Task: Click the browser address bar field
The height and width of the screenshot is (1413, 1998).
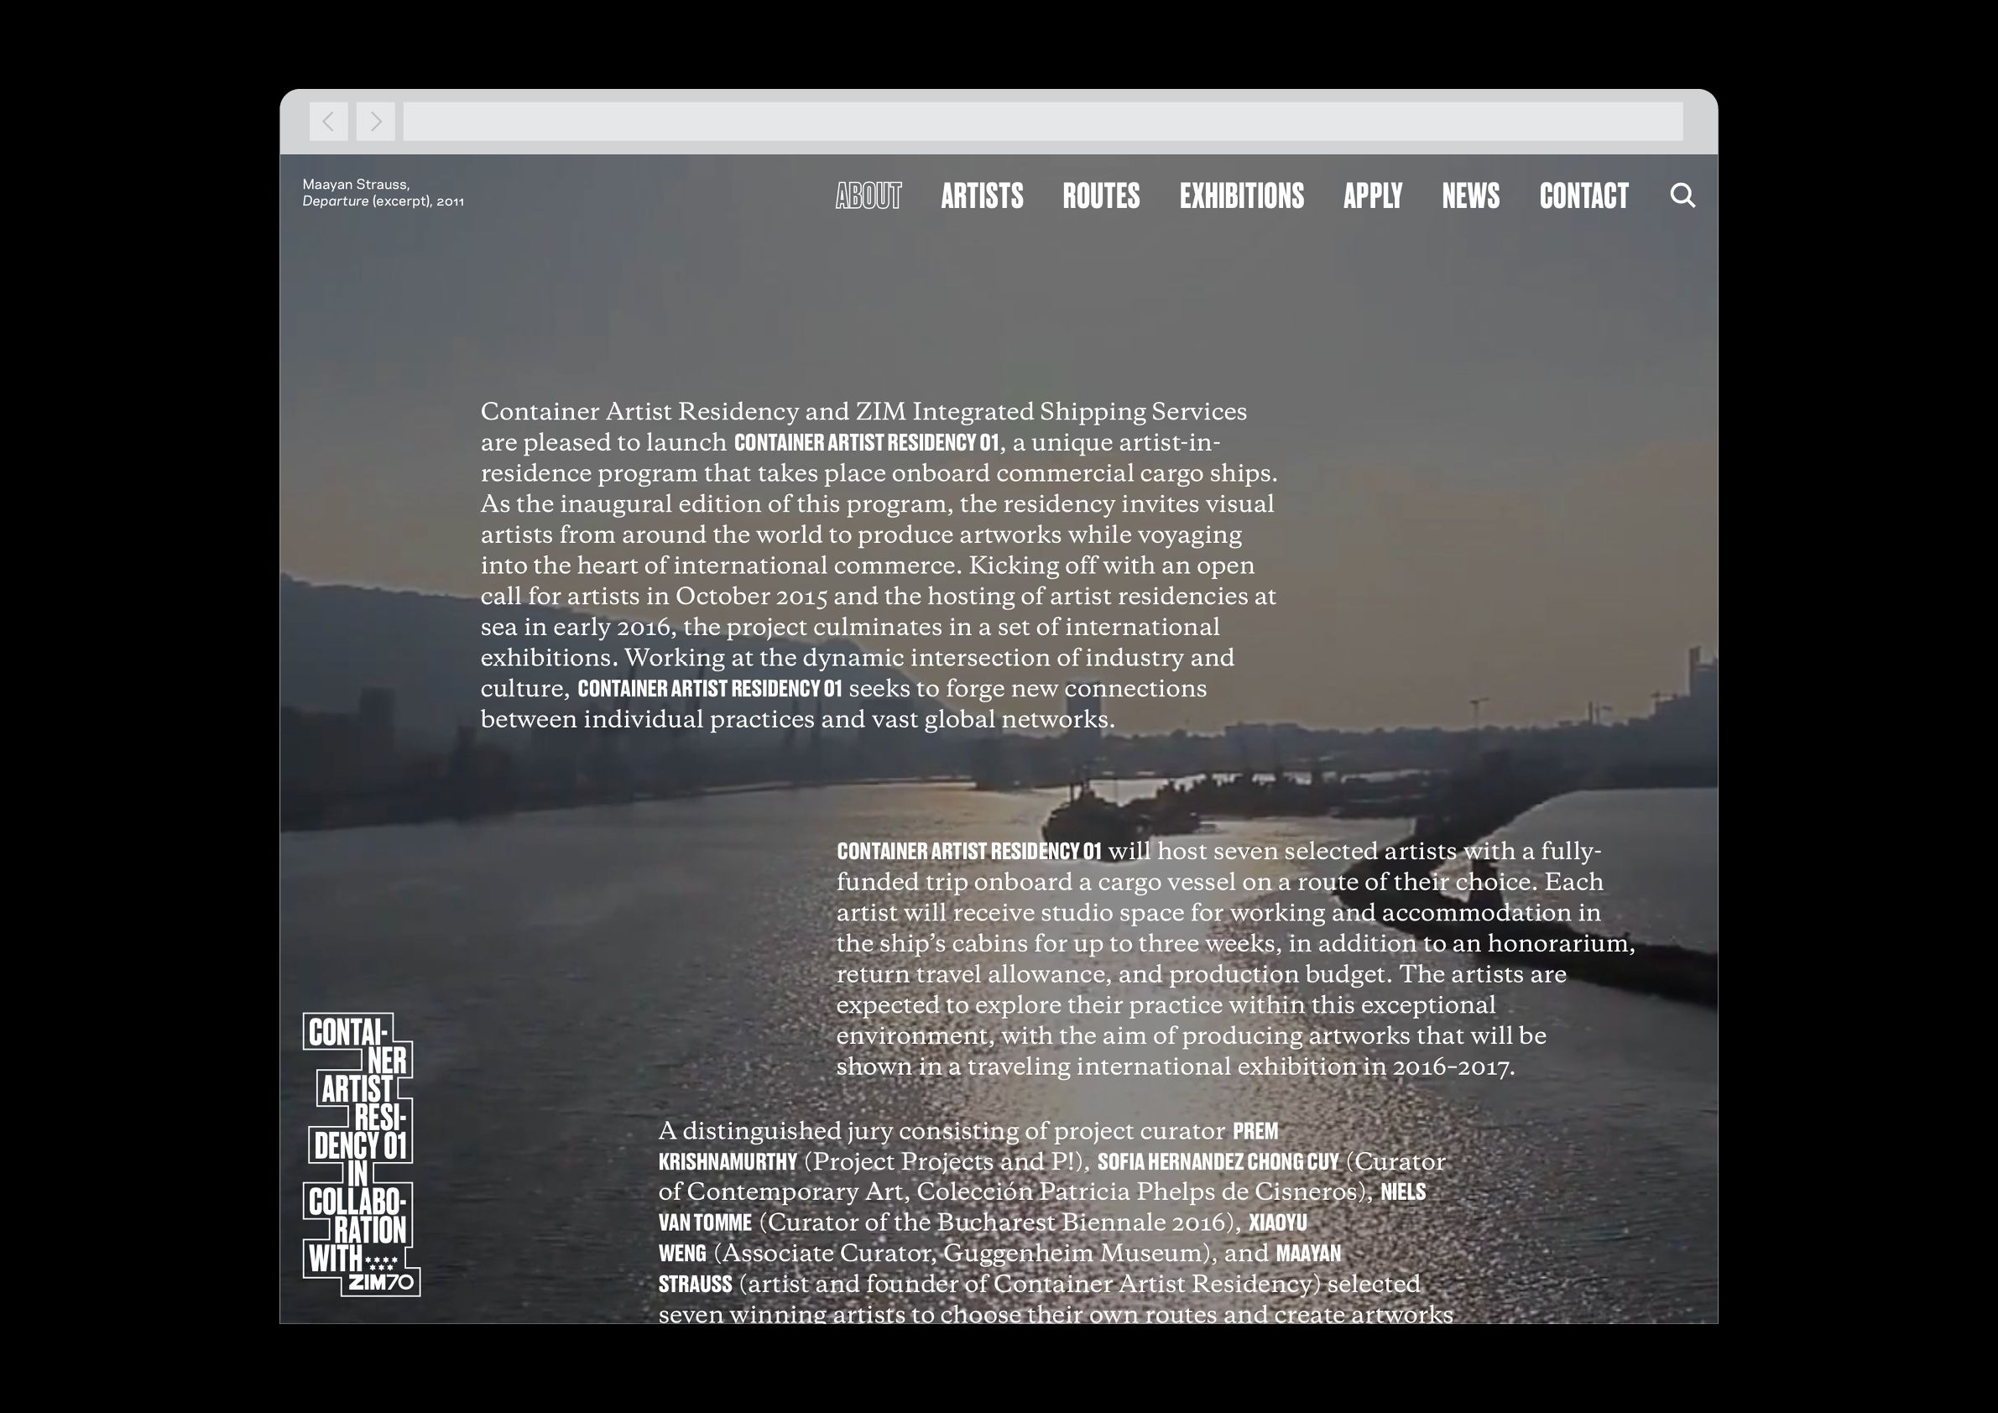Action: (x=1041, y=122)
